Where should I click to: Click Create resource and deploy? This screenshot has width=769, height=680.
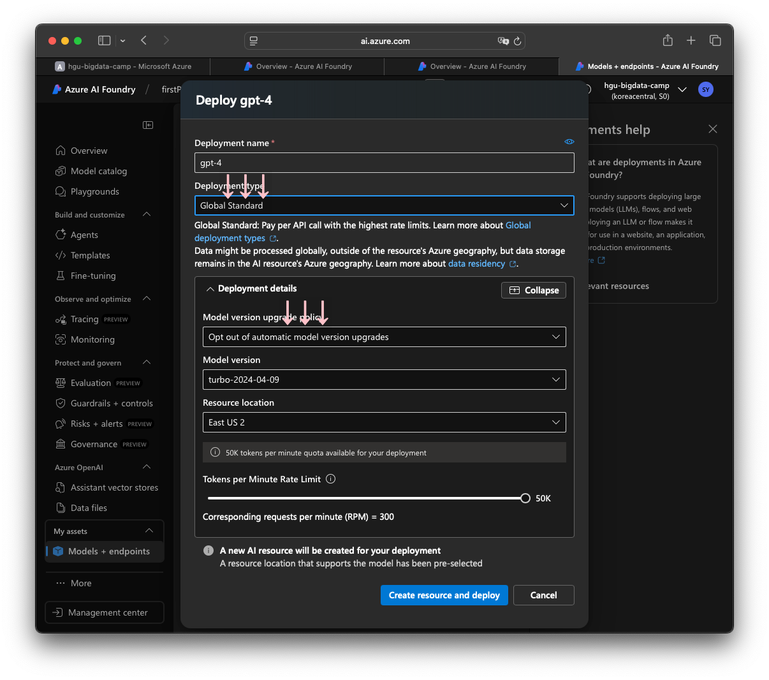click(444, 595)
